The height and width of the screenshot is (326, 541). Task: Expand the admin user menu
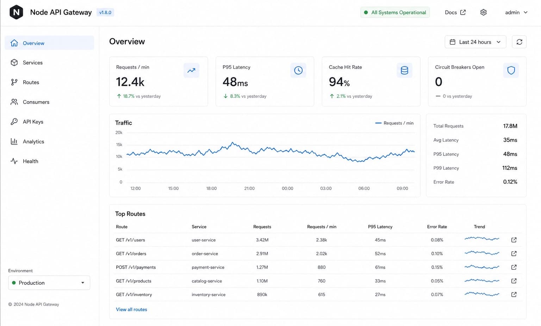pos(516,12)
